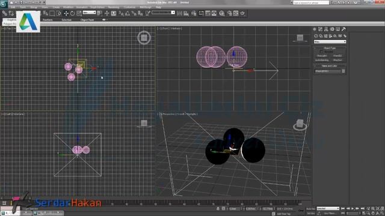This screenshot has height=216, width=385.
Task: Select Helpers category in Create panel
Action: pyautogui.click(x=335, y=36)
